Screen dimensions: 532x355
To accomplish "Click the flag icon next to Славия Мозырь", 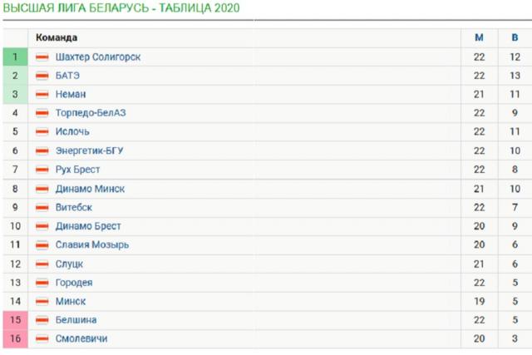I will click(x=42, y=244).
